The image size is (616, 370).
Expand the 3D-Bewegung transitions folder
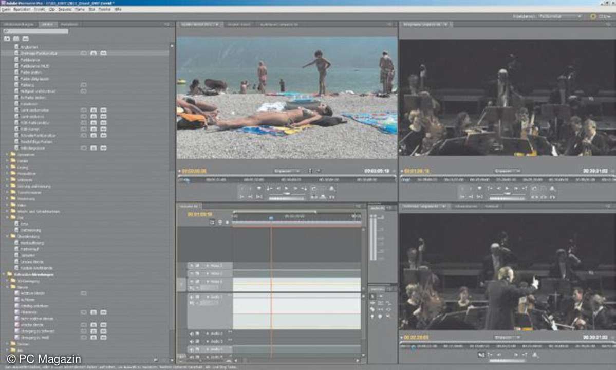click(x=8, y=281)
